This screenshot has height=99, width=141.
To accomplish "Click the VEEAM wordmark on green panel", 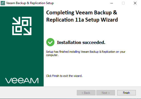I will [22, 80].
